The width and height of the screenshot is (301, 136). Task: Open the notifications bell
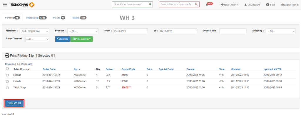point(207,5)
